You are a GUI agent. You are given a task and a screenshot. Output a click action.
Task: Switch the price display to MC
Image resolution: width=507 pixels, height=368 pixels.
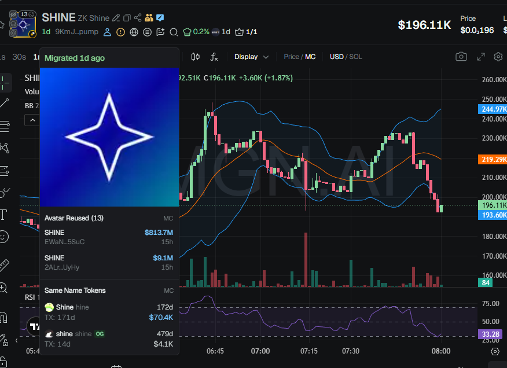tap(311, 57)
